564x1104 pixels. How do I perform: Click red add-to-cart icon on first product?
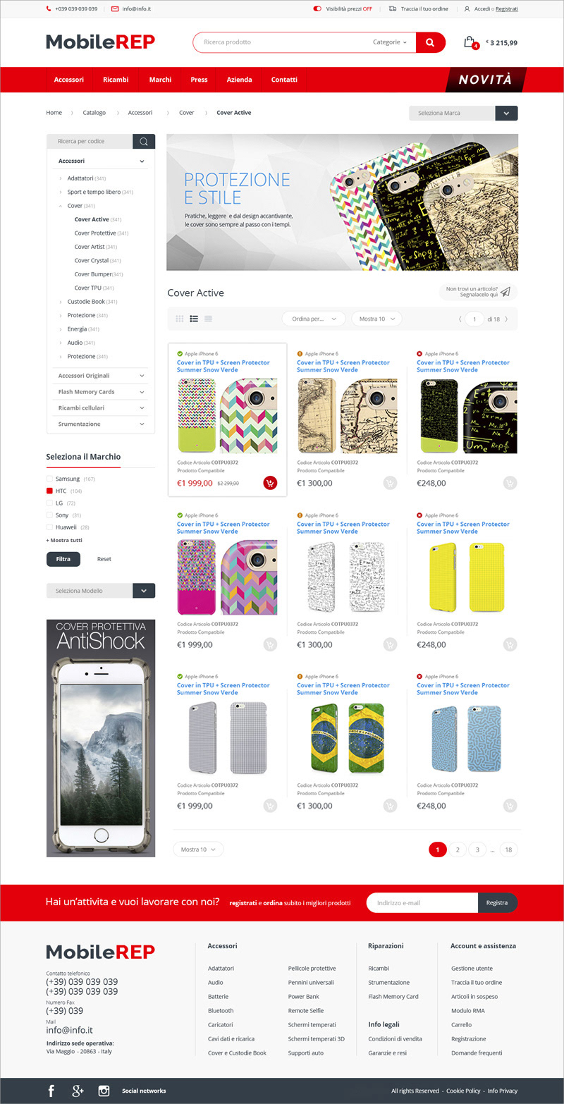[x=270, y=483]
